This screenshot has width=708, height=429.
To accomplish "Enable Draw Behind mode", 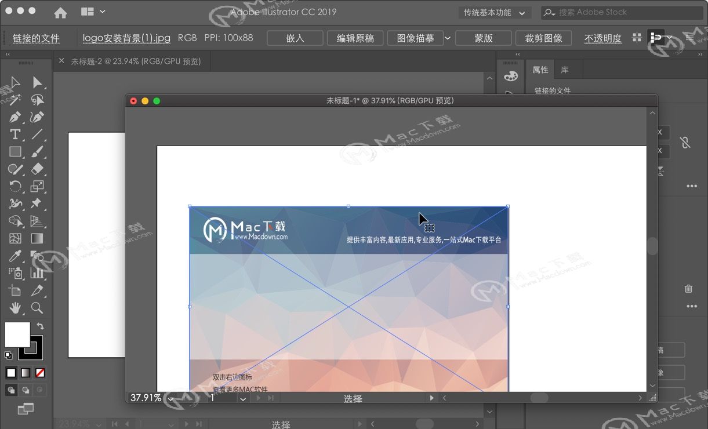I will (x=26, y=390).
